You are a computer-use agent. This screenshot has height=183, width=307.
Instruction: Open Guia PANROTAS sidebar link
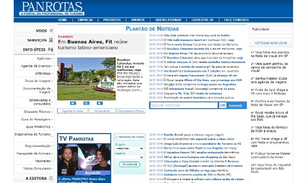(38, 127)
